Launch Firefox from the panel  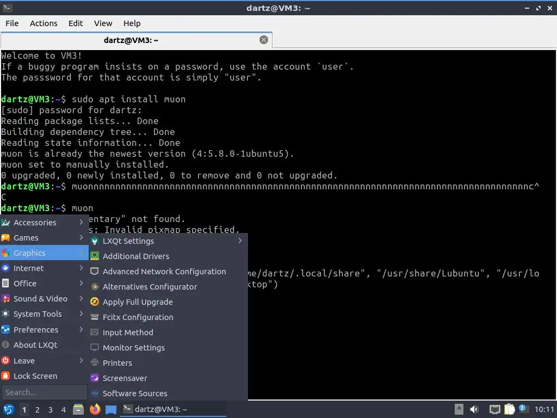click(95, 409)
